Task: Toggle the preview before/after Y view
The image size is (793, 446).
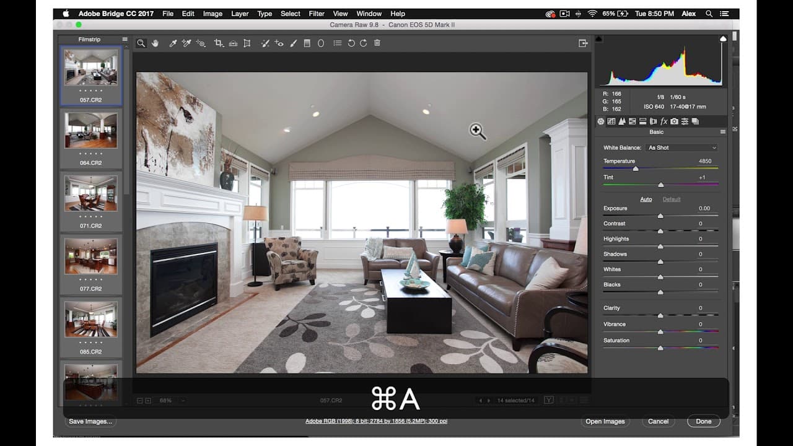Action: pos(548,400)
